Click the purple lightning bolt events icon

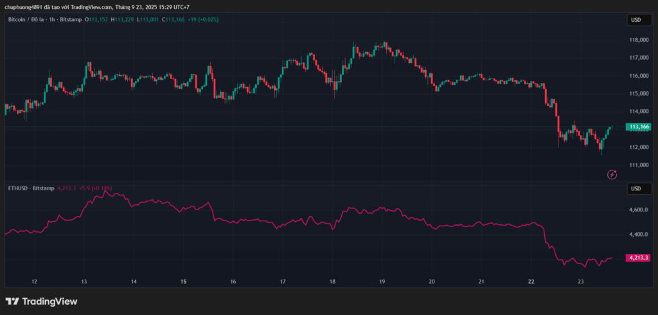(x=612, y=174)
